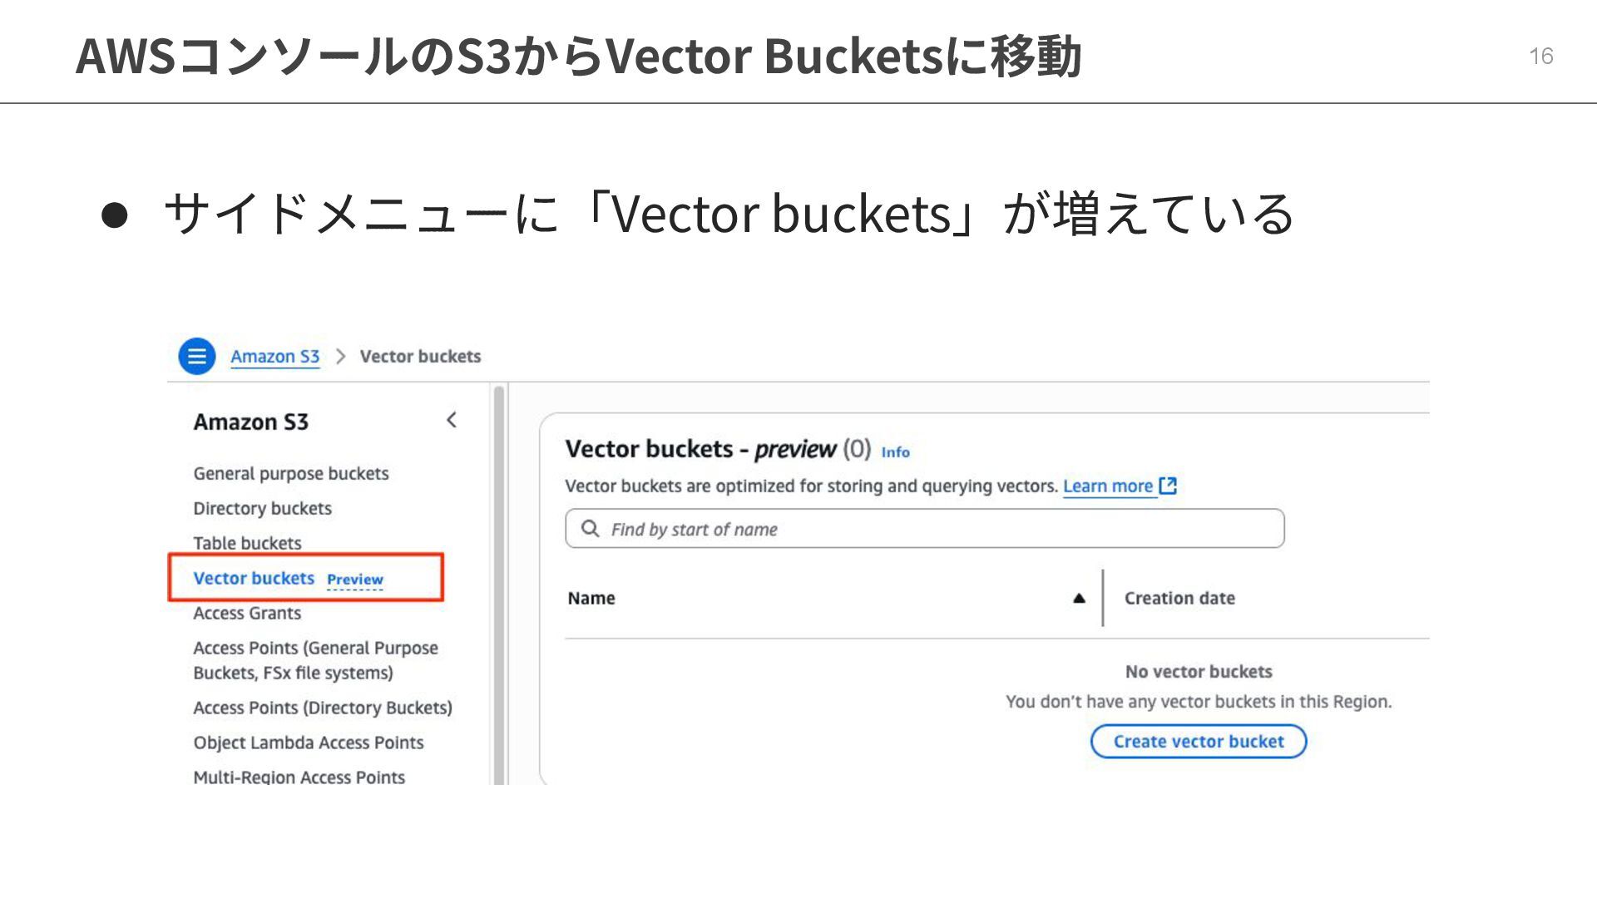Click the Create vector bucket button

(x=1198, y=741)
